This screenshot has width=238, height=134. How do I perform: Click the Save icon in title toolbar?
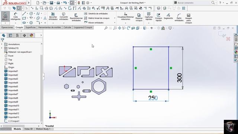51,3
